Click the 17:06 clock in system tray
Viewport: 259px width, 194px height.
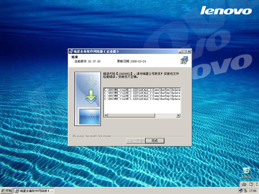pos(253,191)
